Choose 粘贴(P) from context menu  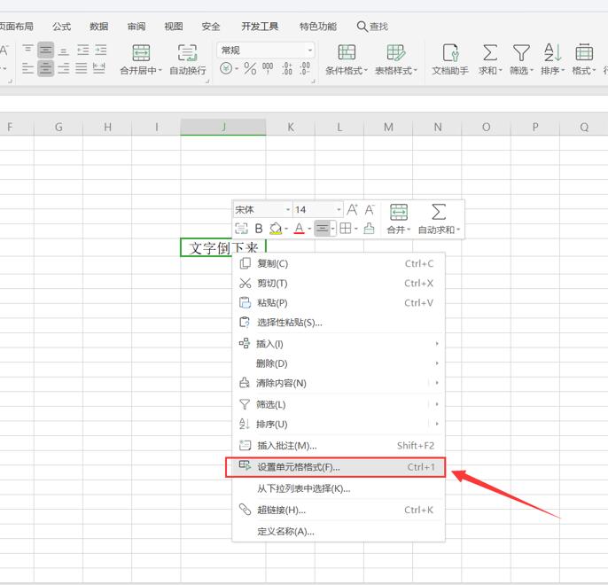pos(339,303)
